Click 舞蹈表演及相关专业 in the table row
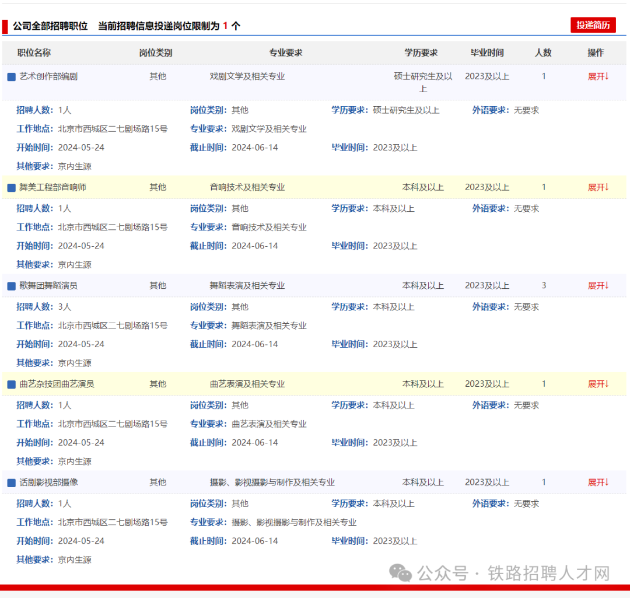This screenshot has width=630, height=598. (x=247, y=286)
